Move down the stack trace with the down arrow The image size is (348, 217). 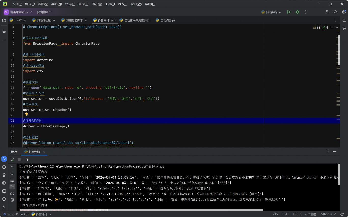[x=12, y=174]
